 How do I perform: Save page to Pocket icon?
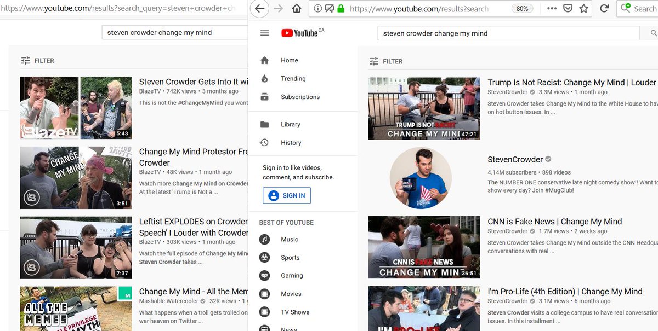click(x=568, y=9)
